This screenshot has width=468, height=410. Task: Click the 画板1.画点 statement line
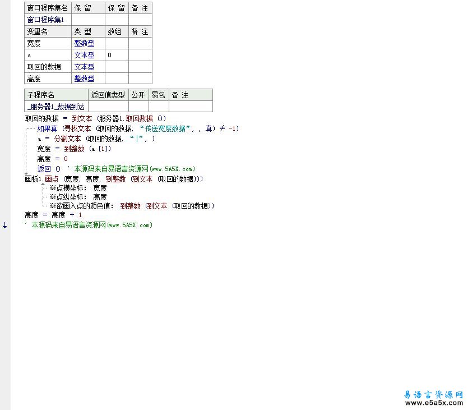(114, 179)
